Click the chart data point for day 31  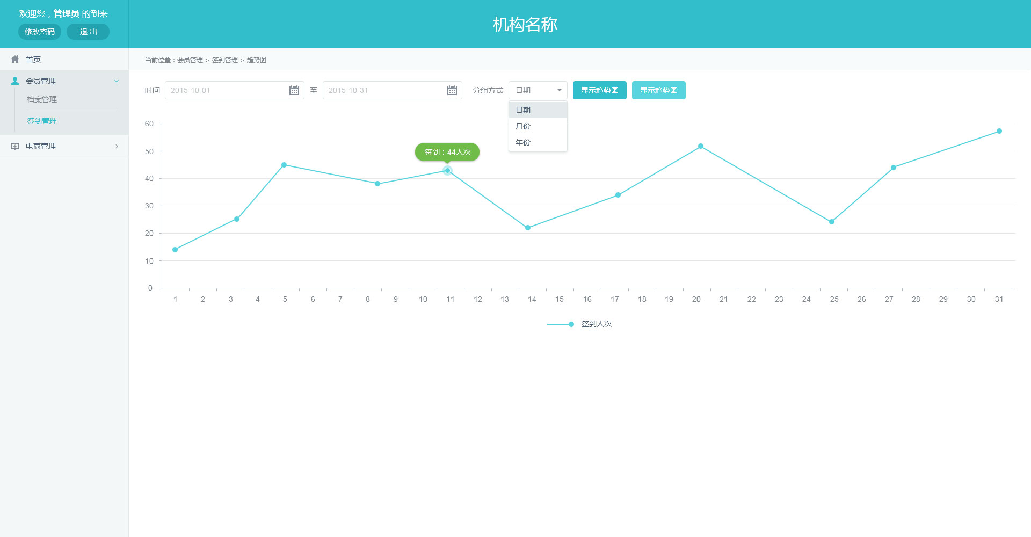pos(999,131)
